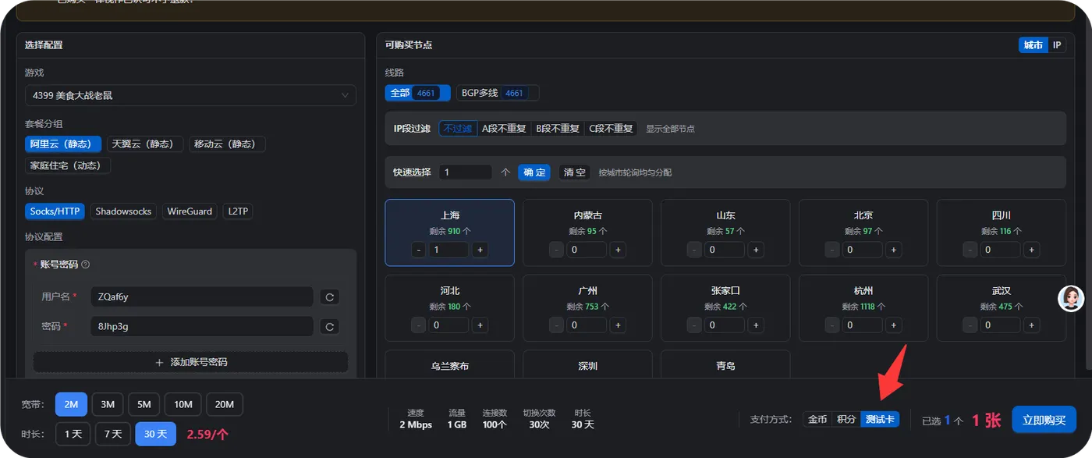This screenshot has height=458, width=1092.
Task: Click the 立即购买 button
Action: tap(1044, 420)
